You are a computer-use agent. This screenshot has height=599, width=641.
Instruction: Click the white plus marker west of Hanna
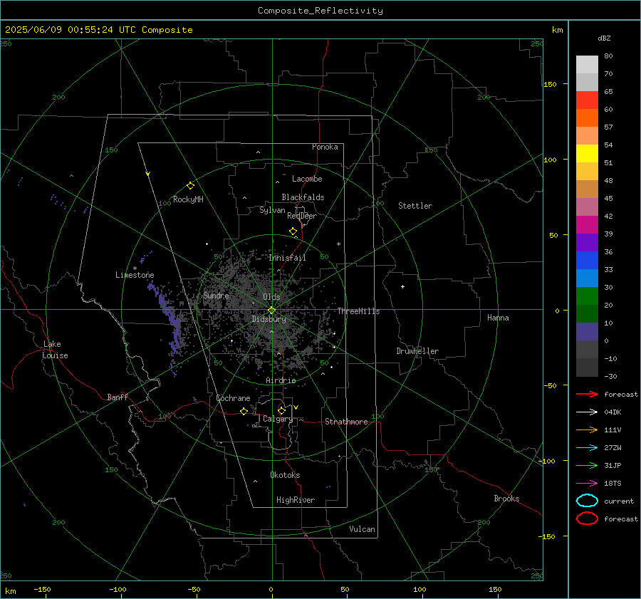pos(402,286)
